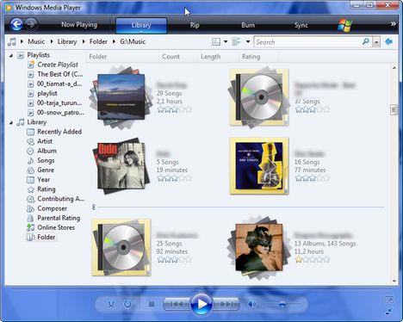Select Folder in the breadcrumb path
Image resolution: width=403 pixels, height=322 pixels.
click(98, 41)
